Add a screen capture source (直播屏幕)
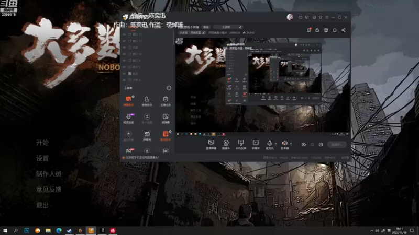 [x=211, y=145]
